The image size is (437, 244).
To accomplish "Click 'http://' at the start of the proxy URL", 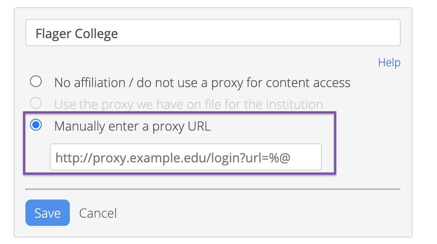I will coord(70,157).
